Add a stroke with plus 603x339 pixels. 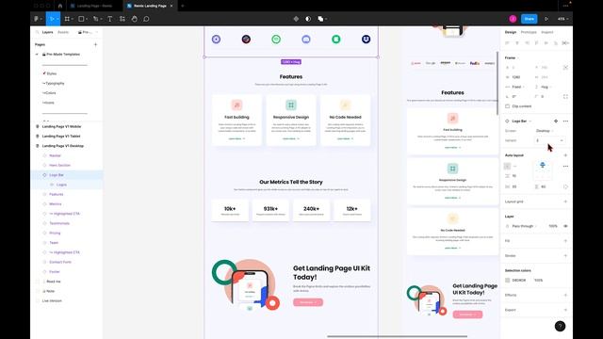coord(565,255)
